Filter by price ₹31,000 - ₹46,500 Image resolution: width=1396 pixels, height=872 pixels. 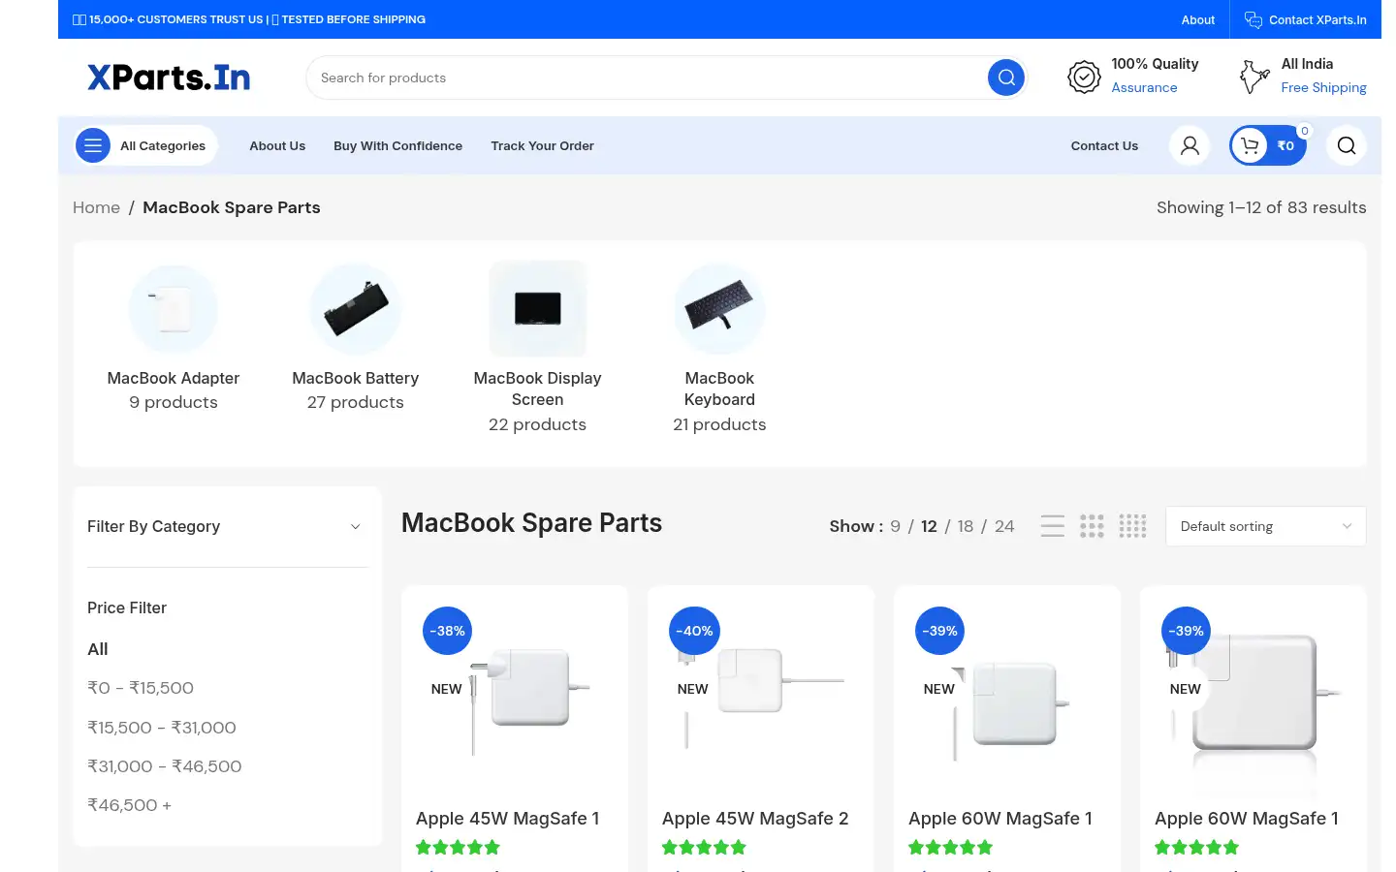tap(165, 766)
